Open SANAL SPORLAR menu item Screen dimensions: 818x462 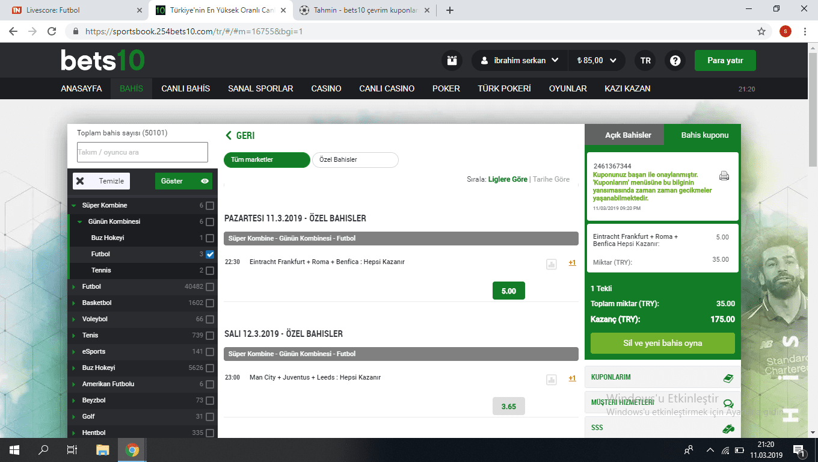click(260, 88)
